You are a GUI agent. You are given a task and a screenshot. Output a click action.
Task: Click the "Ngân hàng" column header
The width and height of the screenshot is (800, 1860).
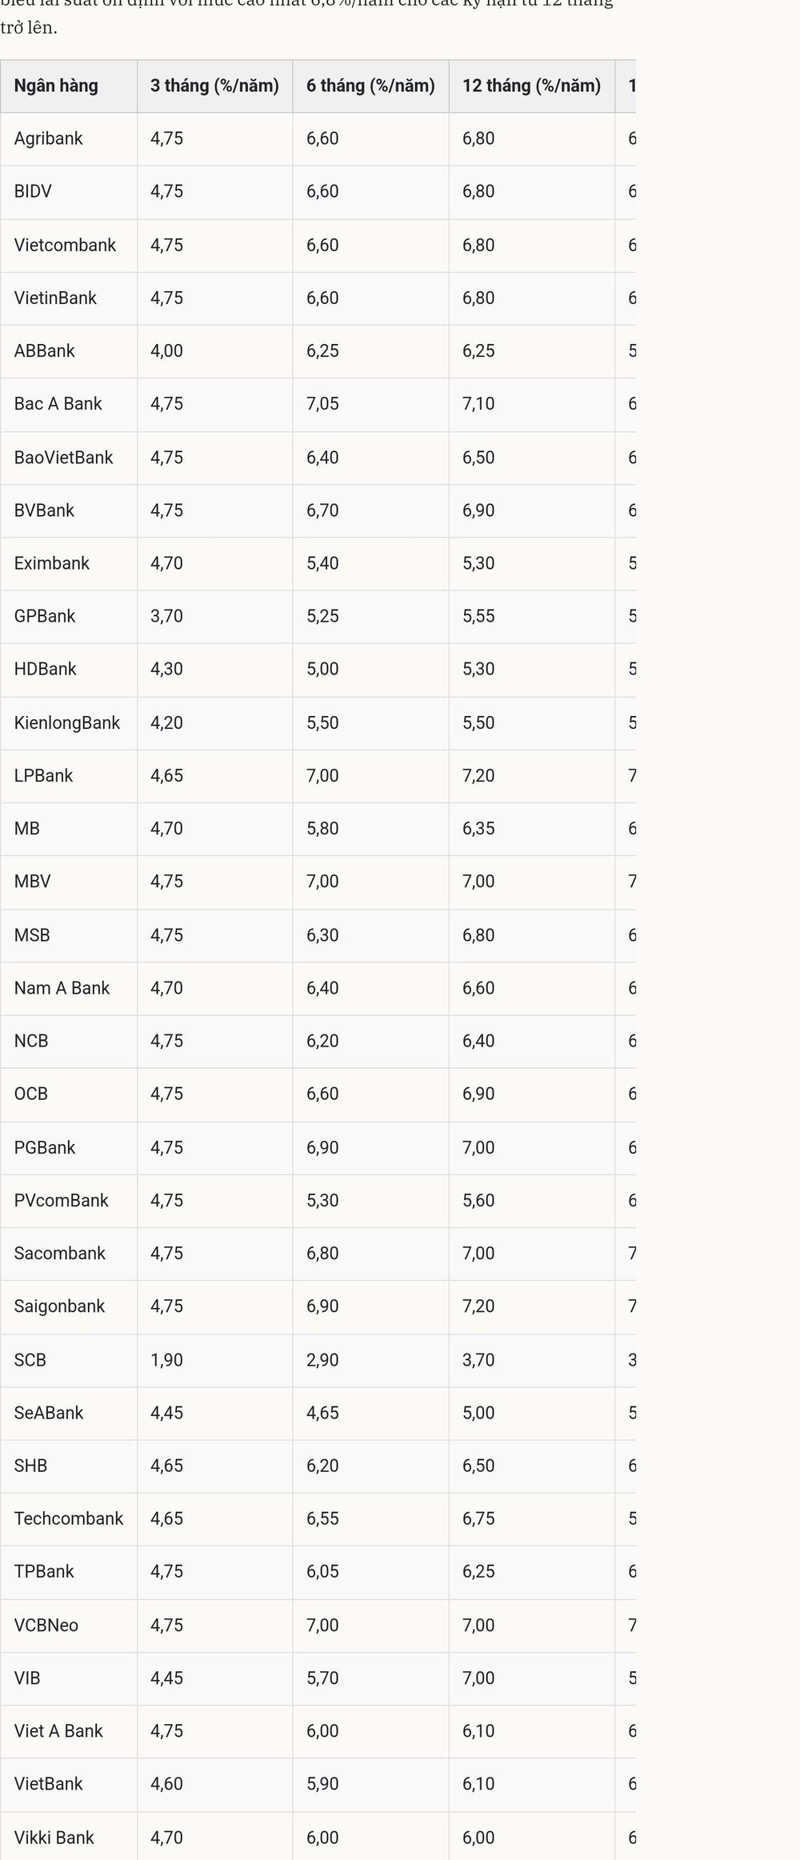69,86
